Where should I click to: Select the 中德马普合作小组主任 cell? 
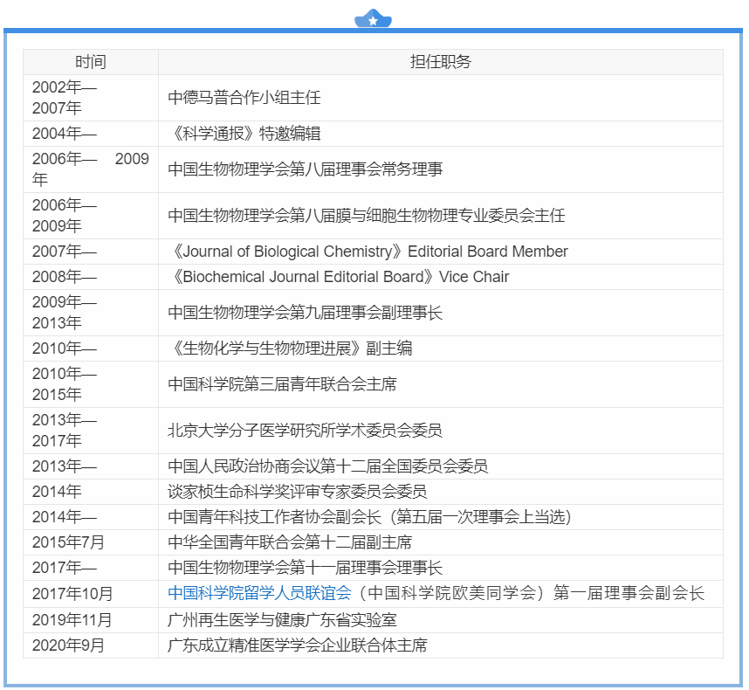point(244,98)
